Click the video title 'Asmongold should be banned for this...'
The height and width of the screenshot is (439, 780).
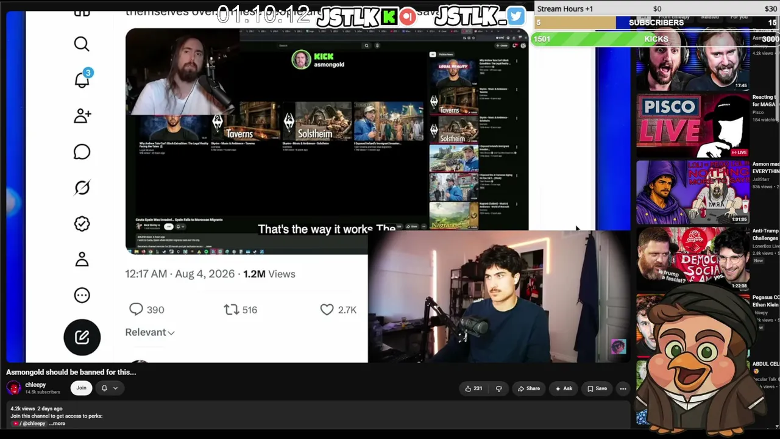click(71, 372)
